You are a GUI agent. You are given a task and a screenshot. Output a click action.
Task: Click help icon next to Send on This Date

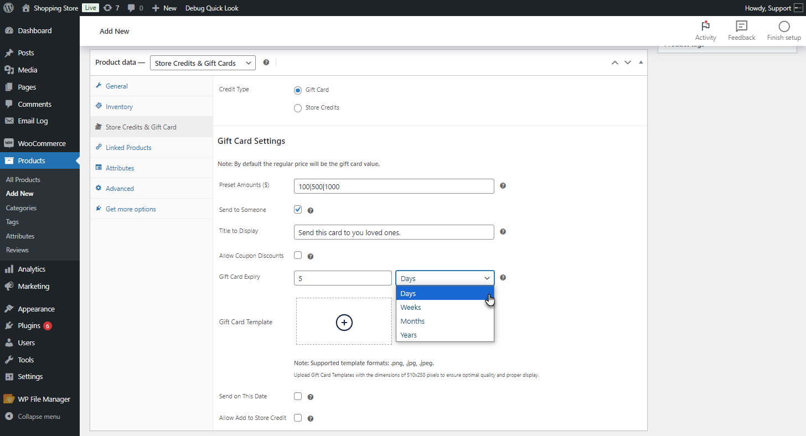[x=311, y=397]
